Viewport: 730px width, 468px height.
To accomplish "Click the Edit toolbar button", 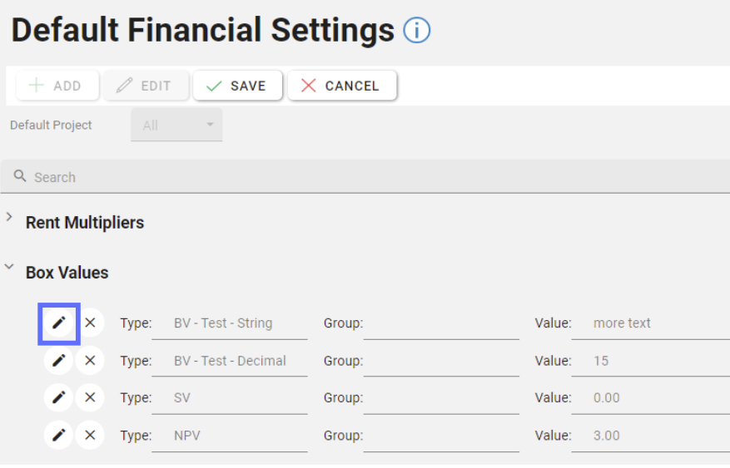I will pyautogui.click(x=146, y=86).
